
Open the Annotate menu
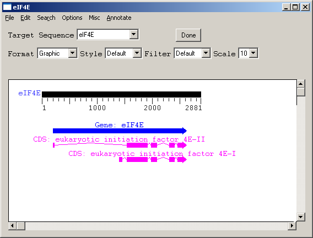(x=119, y=18)
